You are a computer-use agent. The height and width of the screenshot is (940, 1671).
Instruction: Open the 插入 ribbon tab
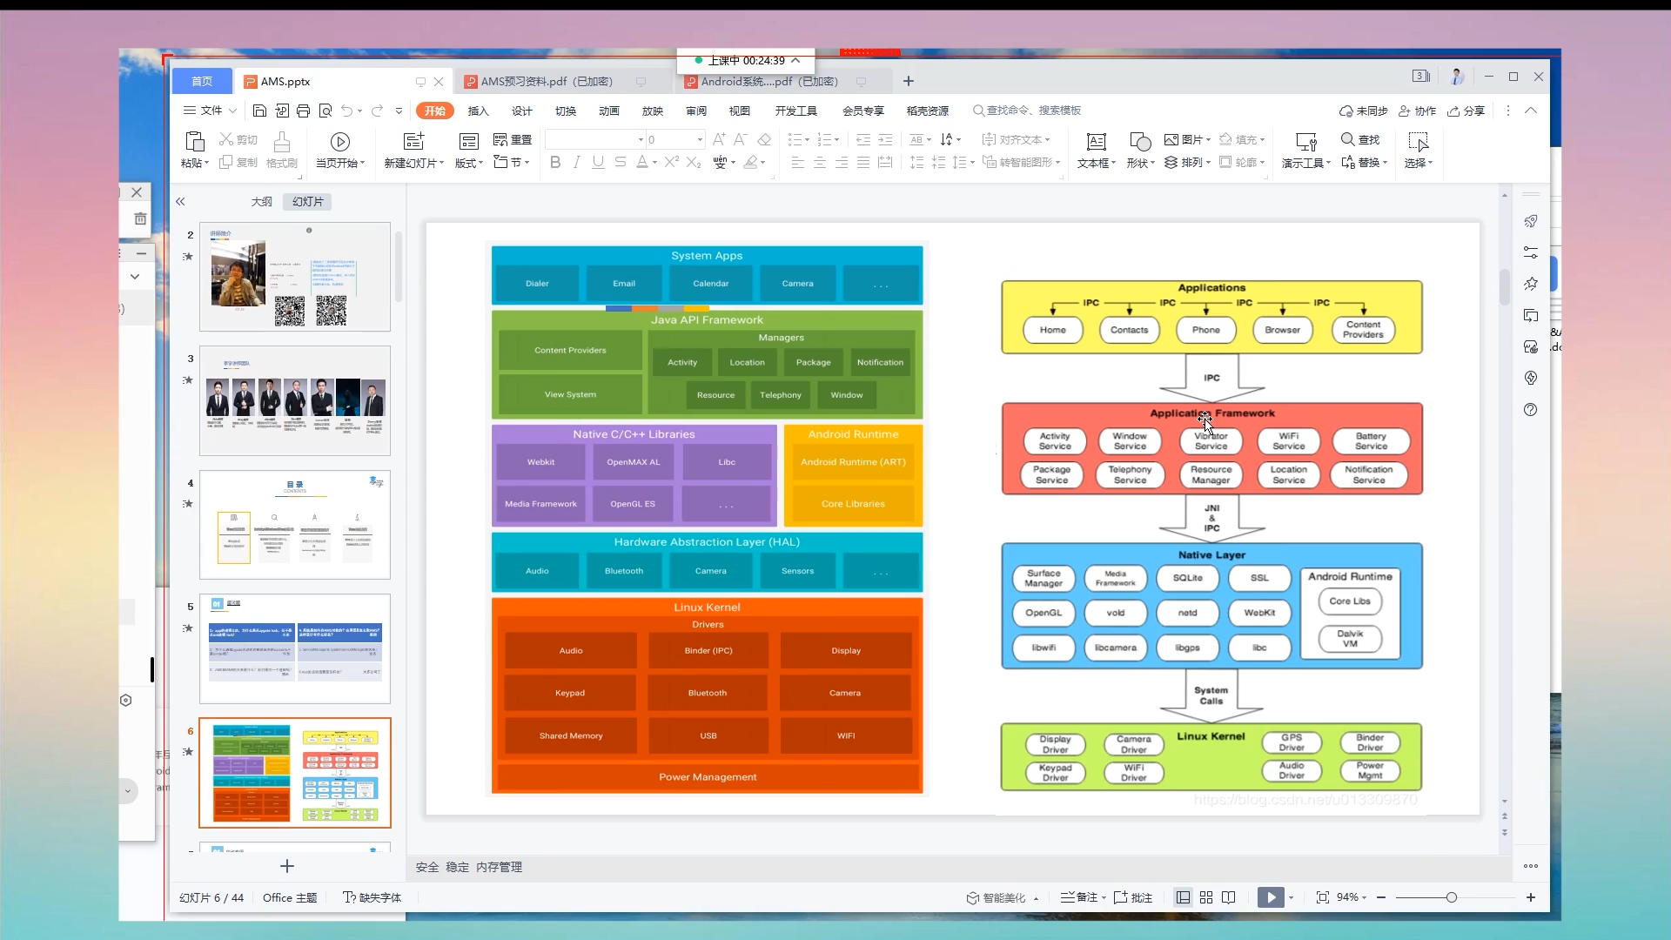pyautogui.click(x=478, y=111)
